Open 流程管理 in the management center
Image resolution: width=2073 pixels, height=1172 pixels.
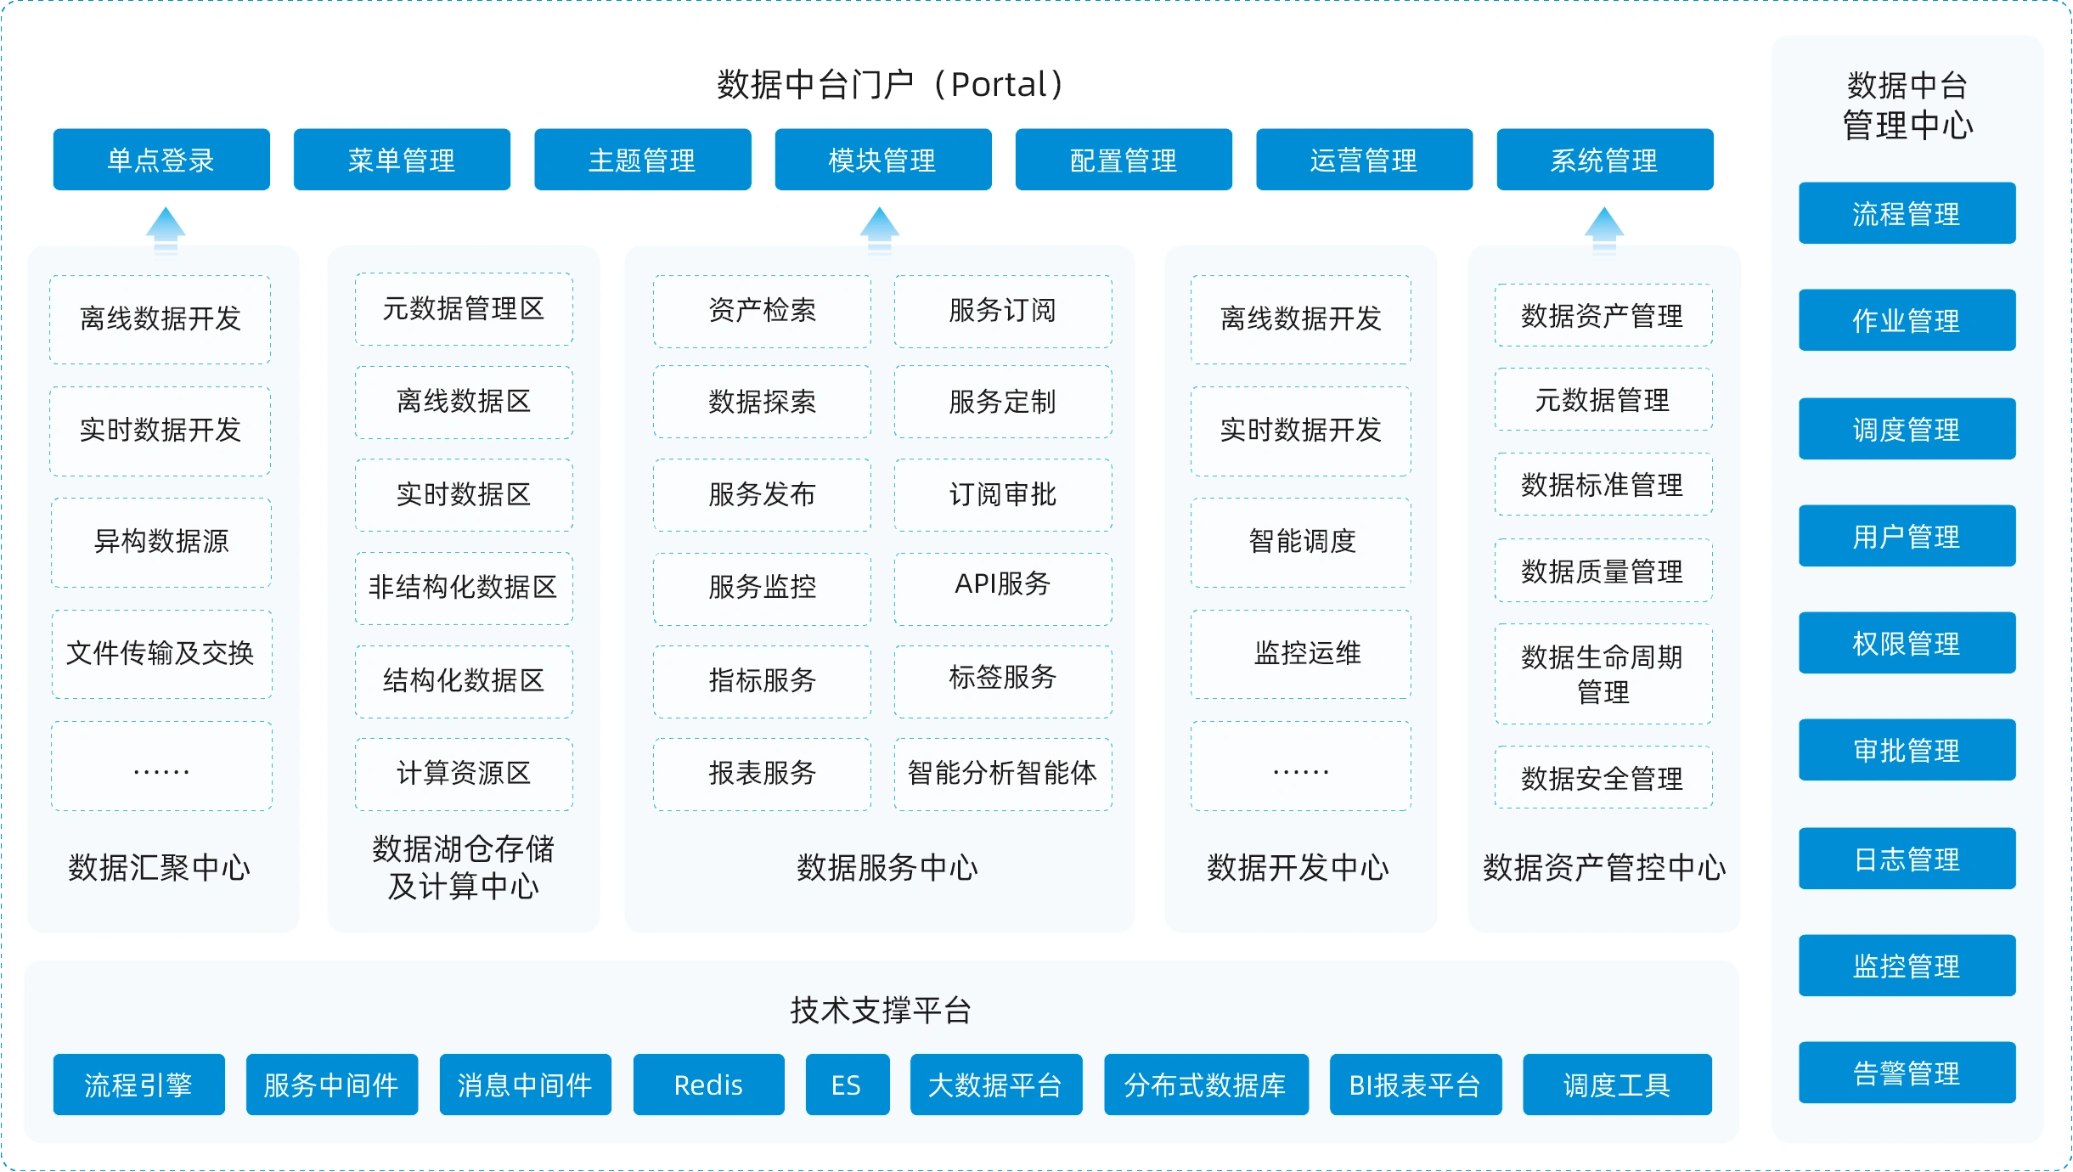(x=1907, y=213)
